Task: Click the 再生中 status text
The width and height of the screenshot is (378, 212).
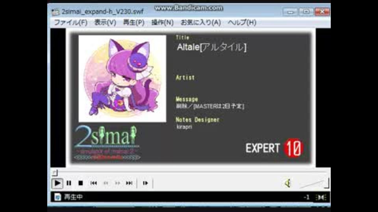Action: 73,197
